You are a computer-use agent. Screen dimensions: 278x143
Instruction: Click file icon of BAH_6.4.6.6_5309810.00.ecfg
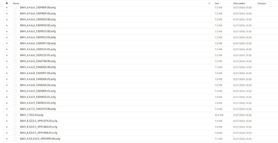(x=15, y=19)
